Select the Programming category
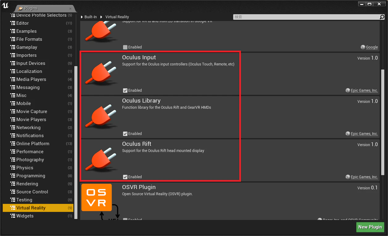 tap(38, 176)
